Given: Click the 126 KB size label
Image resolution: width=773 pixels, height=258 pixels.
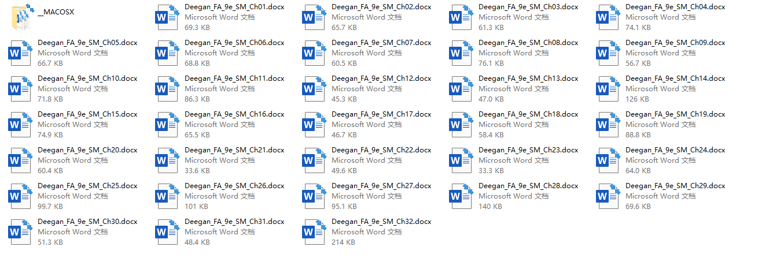Looking at the screenshot, I should [637, 99].
